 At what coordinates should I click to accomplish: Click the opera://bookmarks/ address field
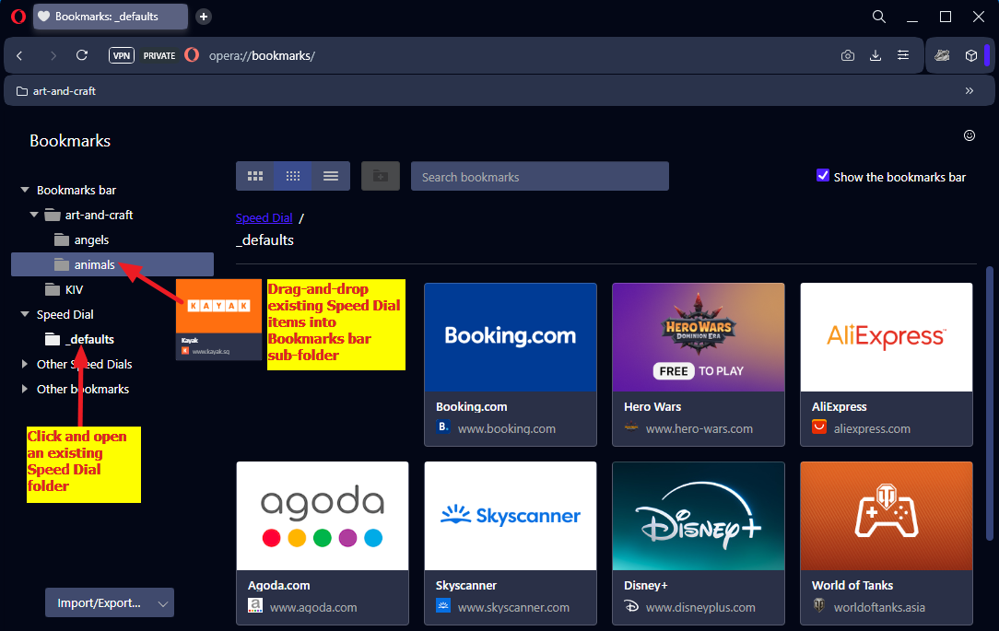pos(261,56)
